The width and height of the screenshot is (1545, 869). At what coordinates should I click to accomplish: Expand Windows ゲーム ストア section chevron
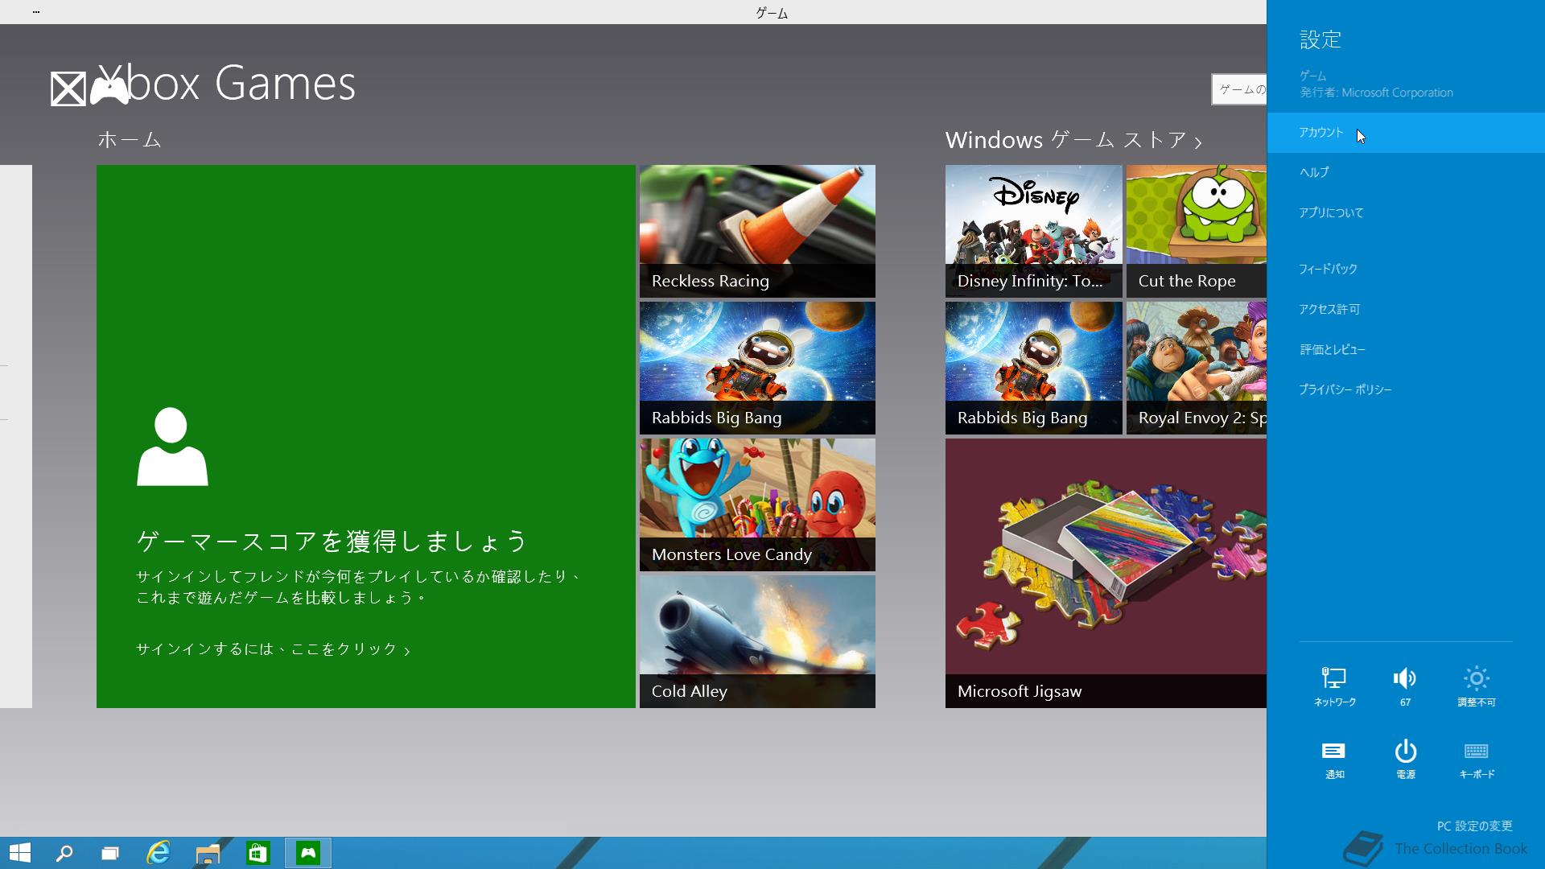[1198, 142]
